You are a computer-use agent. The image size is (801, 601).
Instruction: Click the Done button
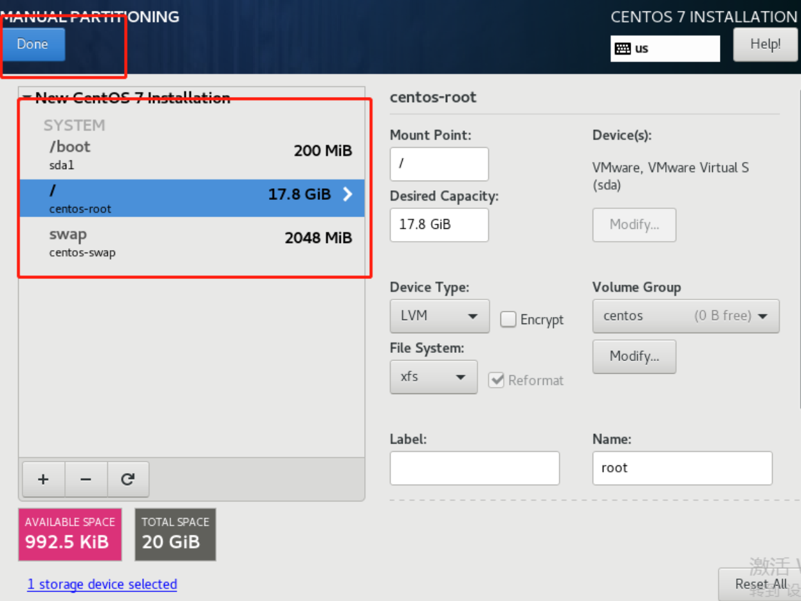(x=33, y=44)
